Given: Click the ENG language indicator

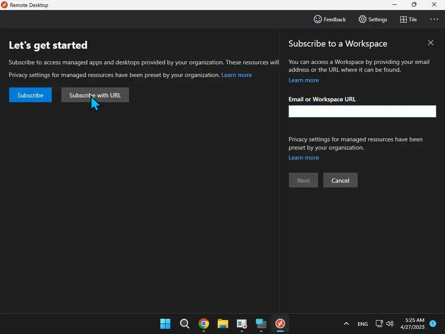Looking at the screenshot, I should (x=363, y=324).
